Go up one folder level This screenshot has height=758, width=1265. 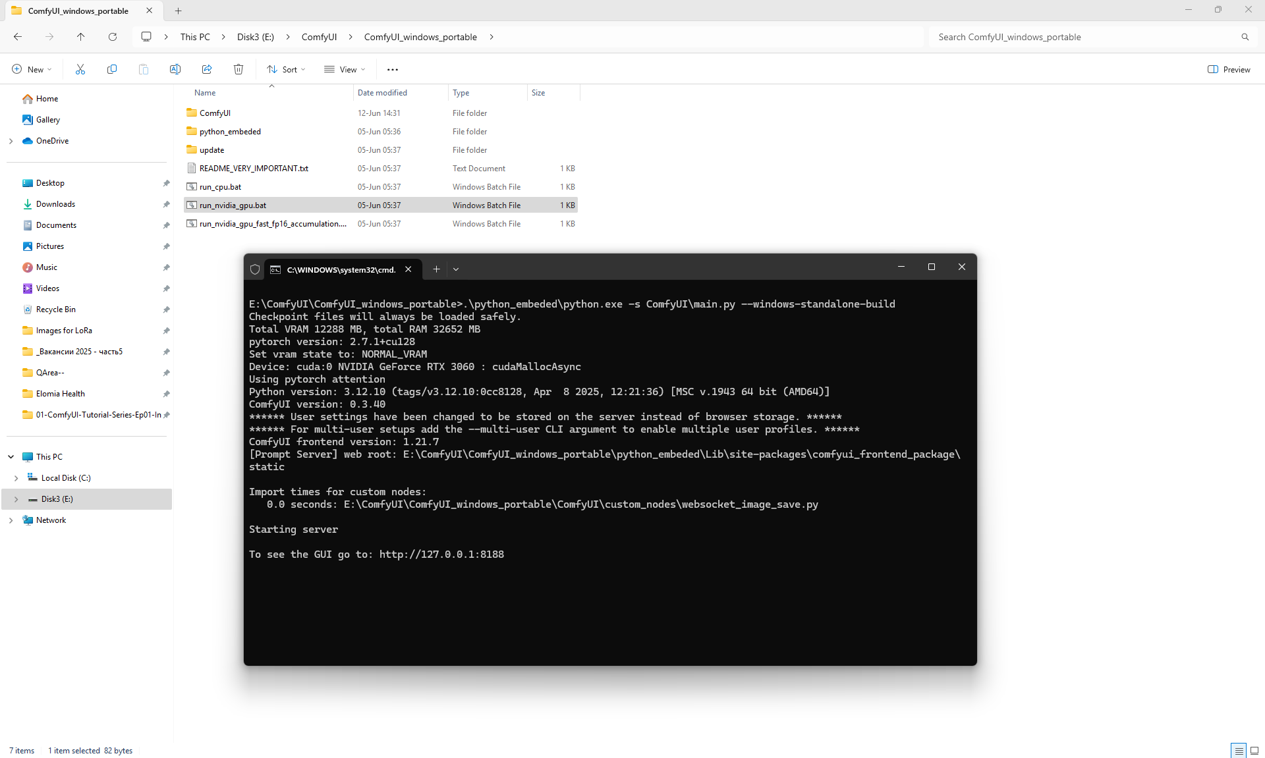(x=81, y=37)
